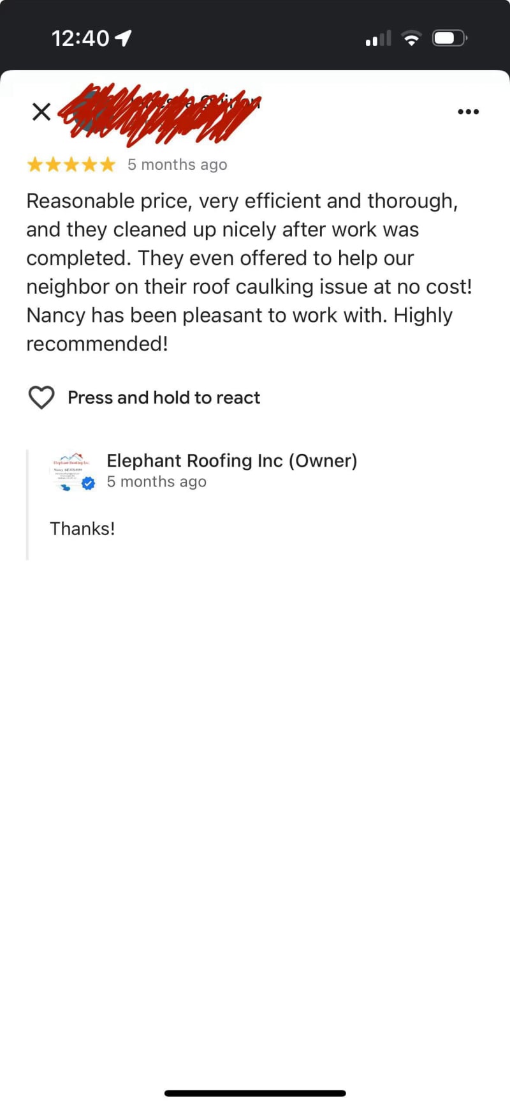
Task: Tap the owner's reply '5 months ago' timestamp
Action: click(157, 482)
